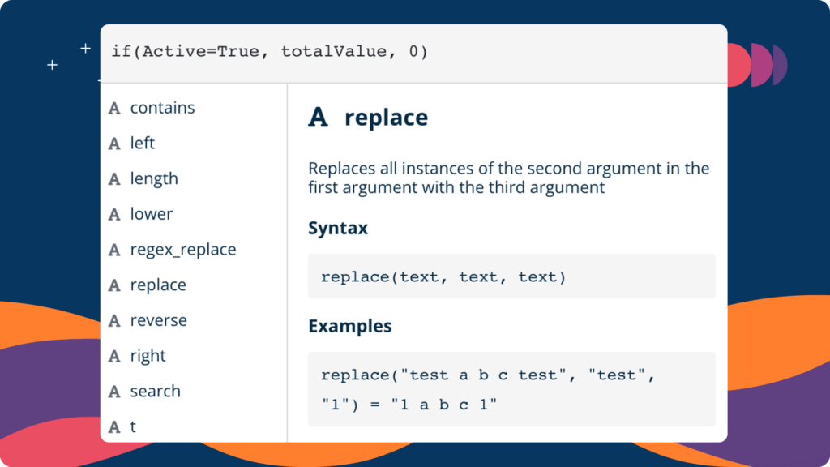Click the text-type icon beside reverse
This screenshot has width=830, height=467.
pyautogui.click(x=114, y=321)
